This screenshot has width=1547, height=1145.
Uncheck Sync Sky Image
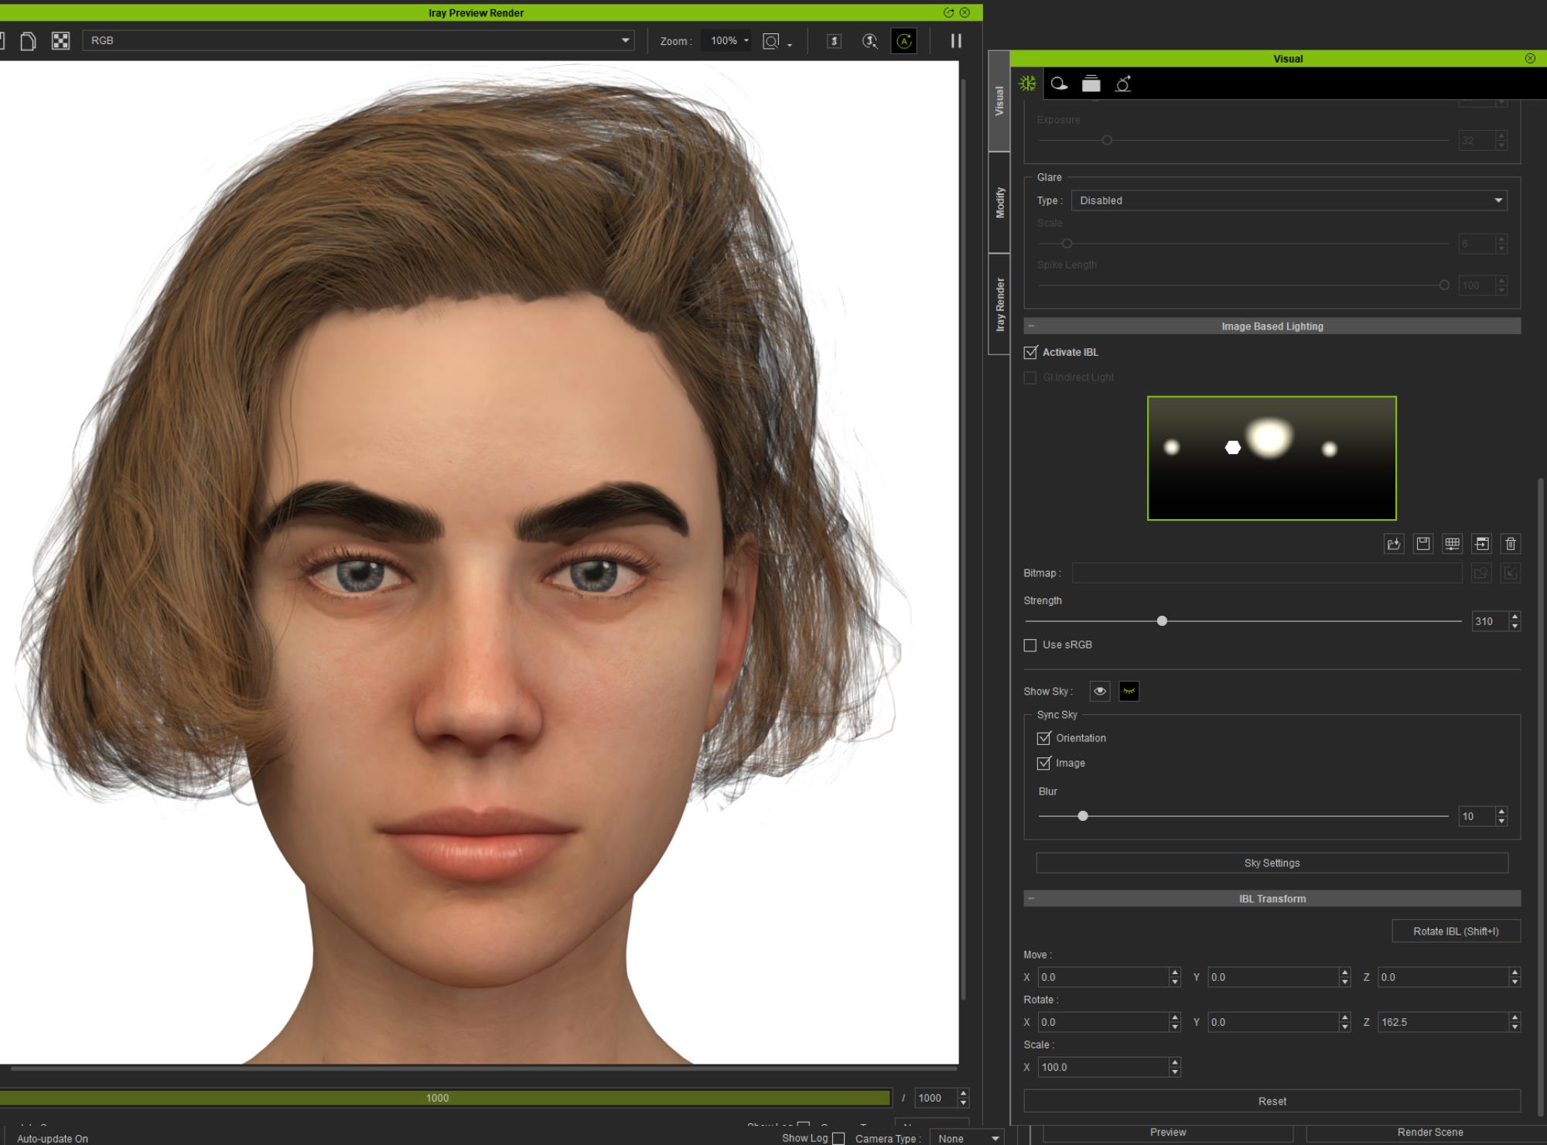tap(1044, 763)
